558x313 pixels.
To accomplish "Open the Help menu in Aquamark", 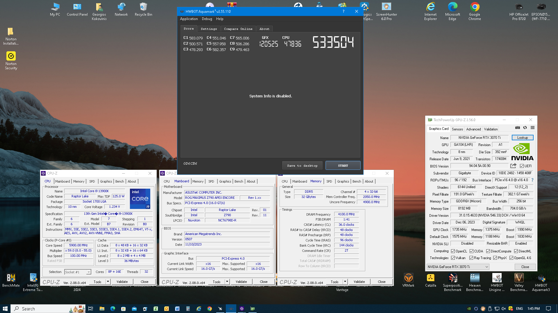I will pos(220,19).
